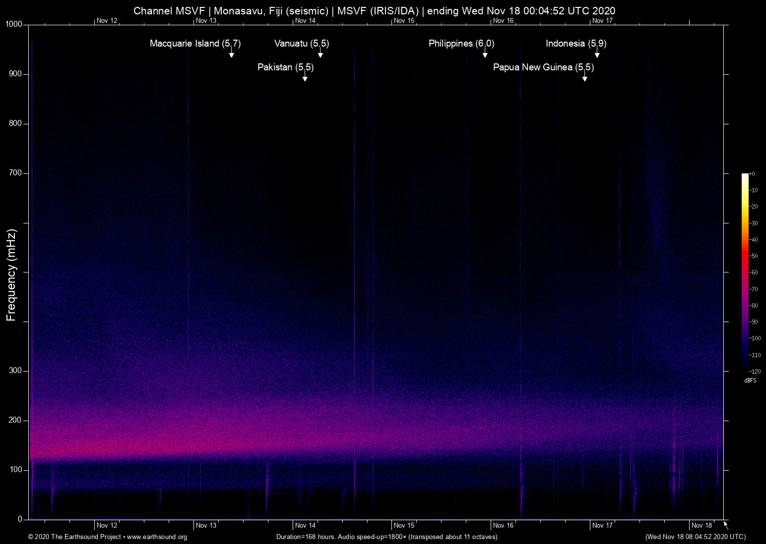
Task: Click the arrow marker under Philippines
Action: click(485, 54)
